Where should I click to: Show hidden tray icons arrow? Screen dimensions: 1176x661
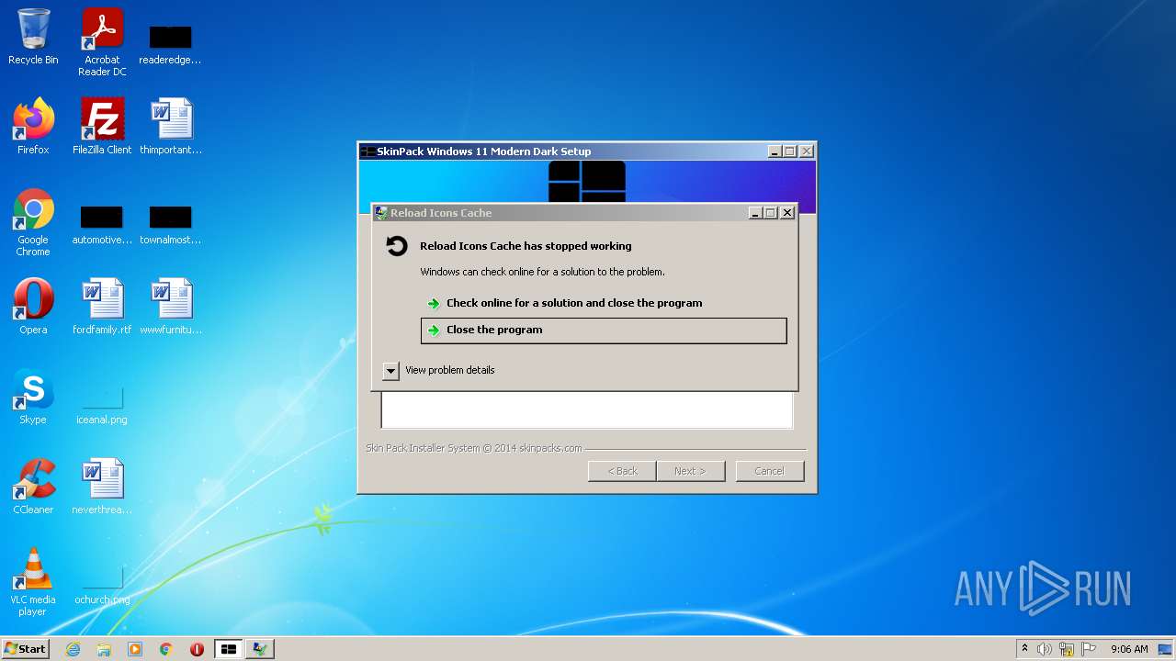[x=1024, y=649]
